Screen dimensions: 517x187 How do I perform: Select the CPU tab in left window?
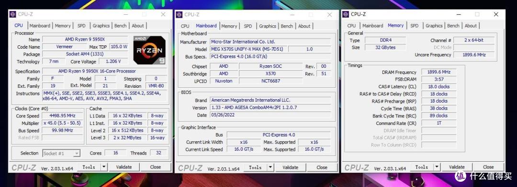(19, 25)
